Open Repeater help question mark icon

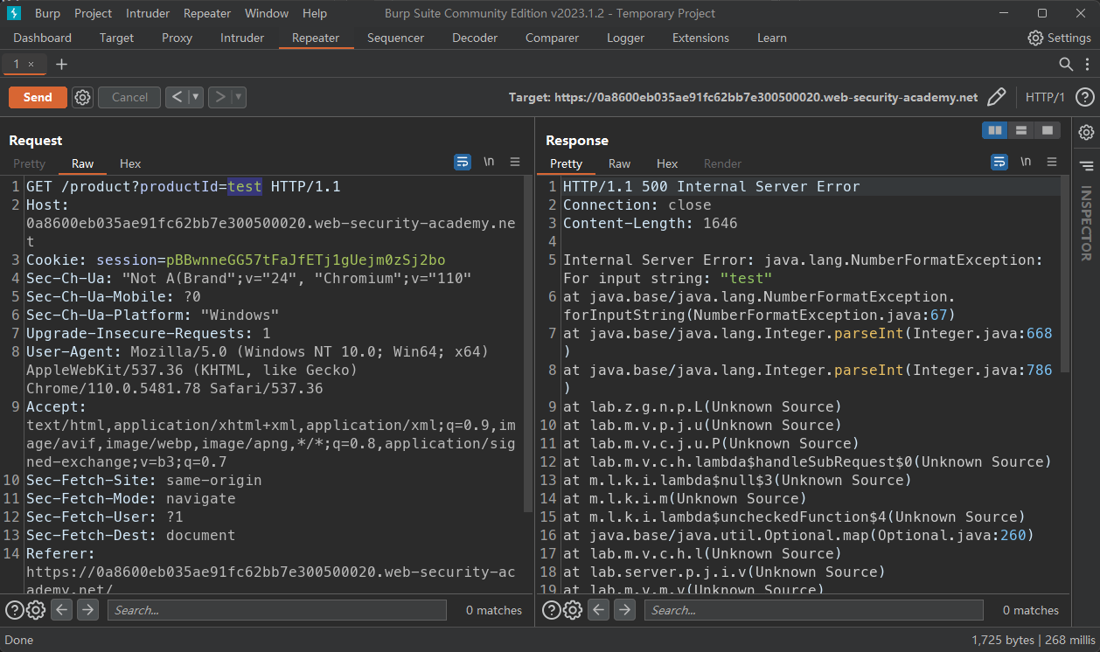click(1085, 98)
